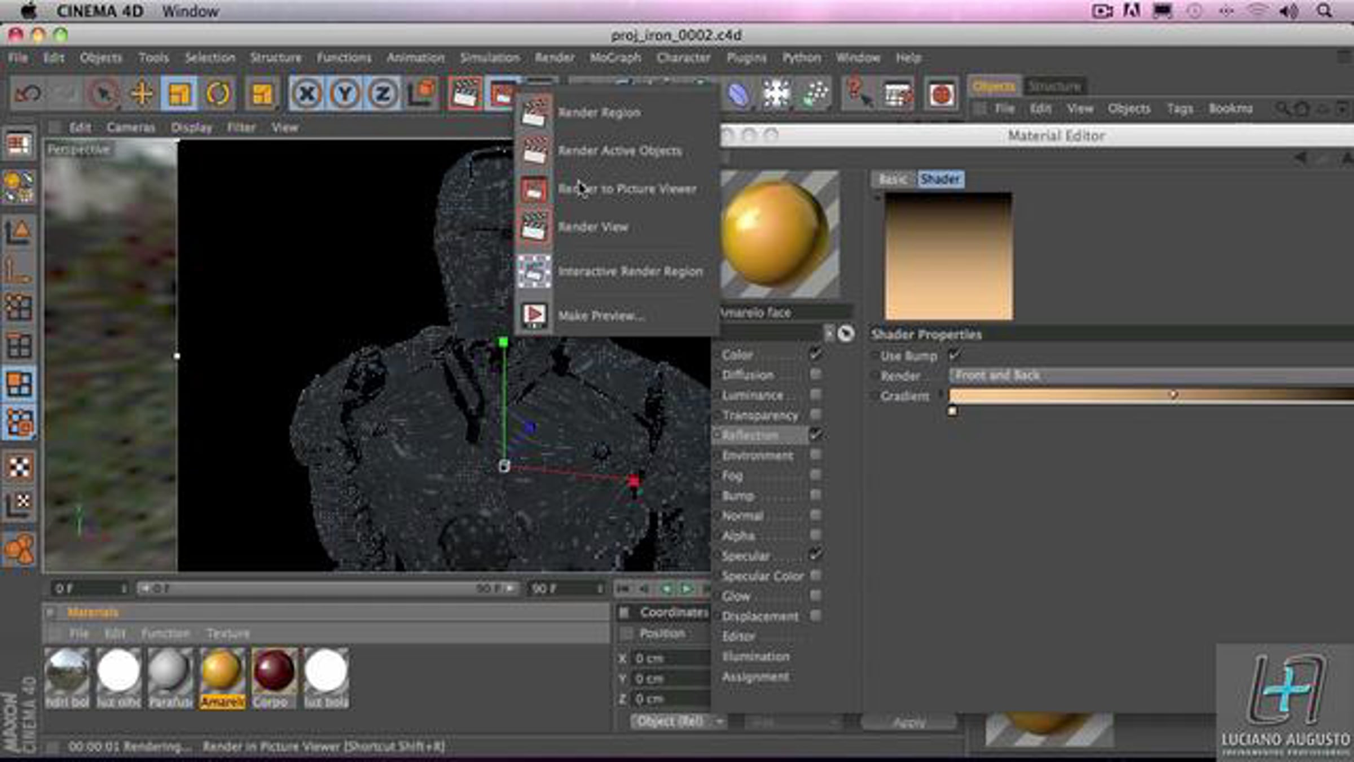Click the red question mark help tool icon

tap(858, 93)
